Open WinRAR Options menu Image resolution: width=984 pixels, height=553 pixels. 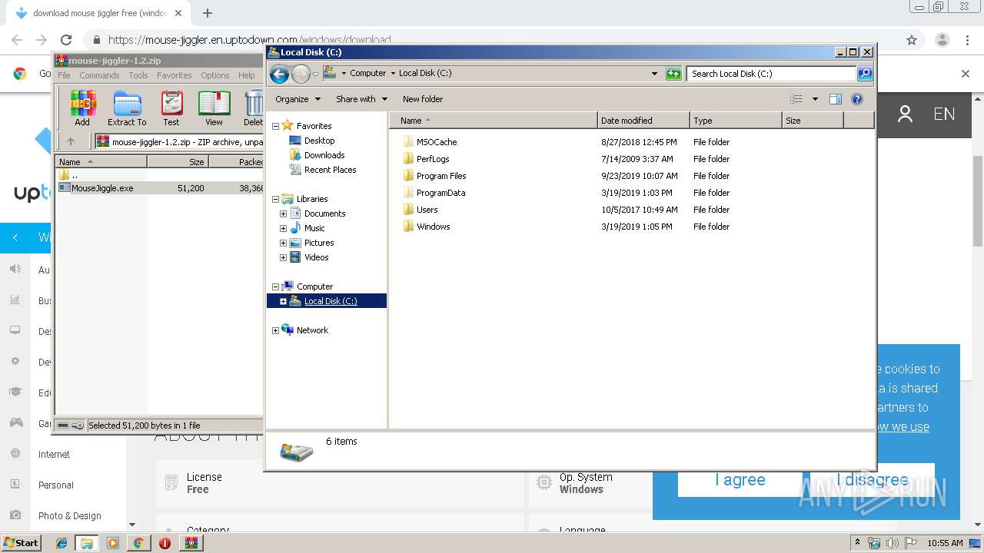tap(215, 75)
